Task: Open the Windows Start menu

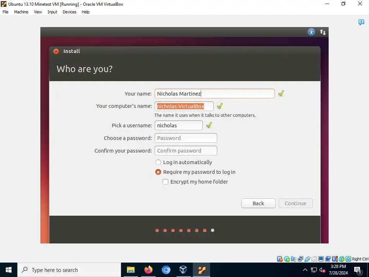Action: (9, 270)
